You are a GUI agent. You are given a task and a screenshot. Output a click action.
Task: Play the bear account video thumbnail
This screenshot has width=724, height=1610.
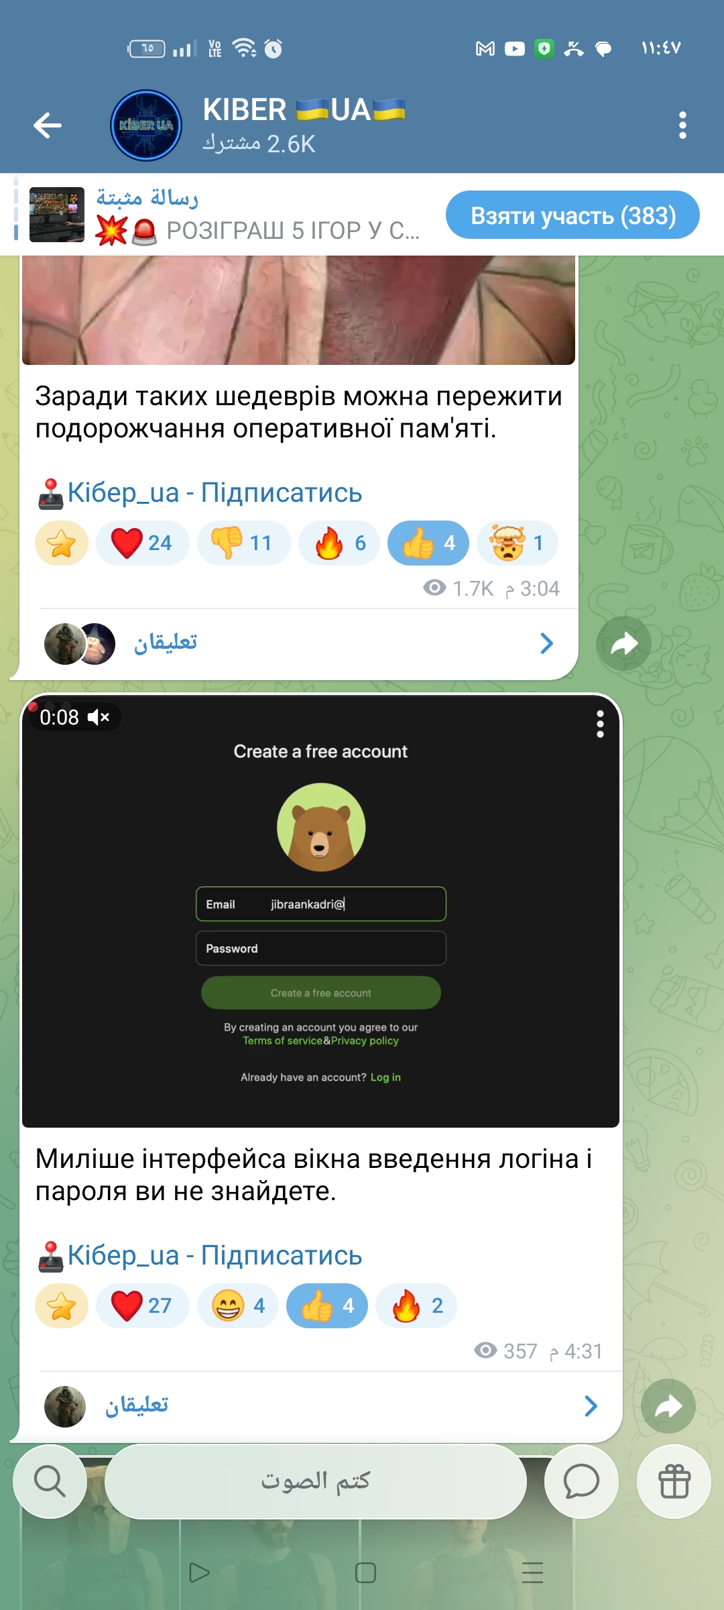pos(320,911)
